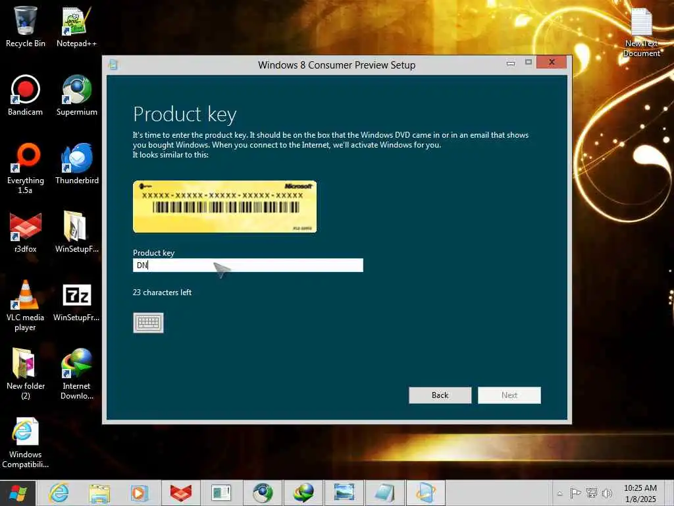Maximize the Windows 8 Setup window
Screen dimensions: 674x506
point(529,63)
